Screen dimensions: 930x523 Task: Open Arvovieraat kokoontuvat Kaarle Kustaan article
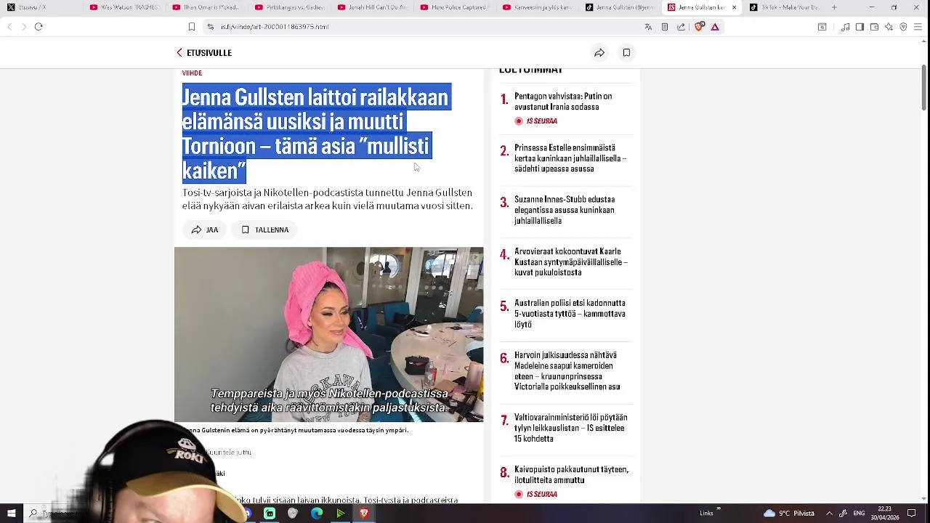pyautogui.click(x=570, y=262)
